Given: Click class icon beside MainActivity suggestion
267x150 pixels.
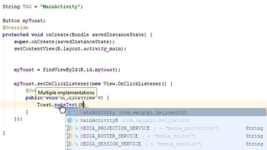Looking at the screenshot, I should pyautogui.click(x=70, y=112).
